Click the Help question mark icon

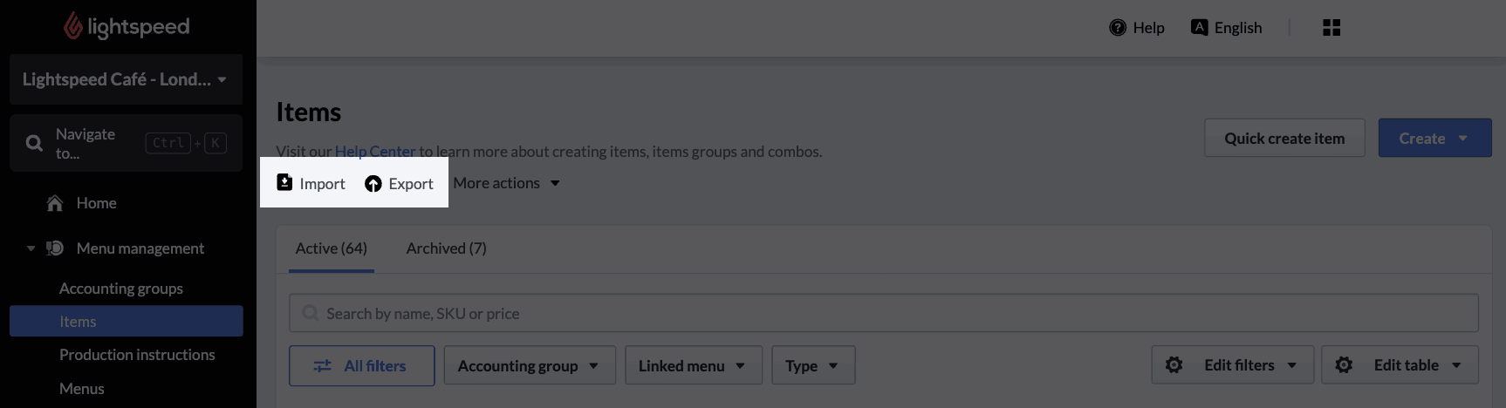[1118, 28]
